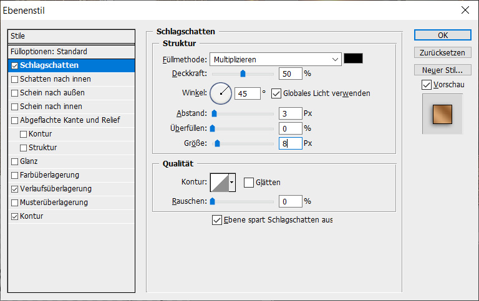Disable the Schlagschatten checkbox
Screen dimensions: 479x301
pyautogui.click(x=15, y=65)
